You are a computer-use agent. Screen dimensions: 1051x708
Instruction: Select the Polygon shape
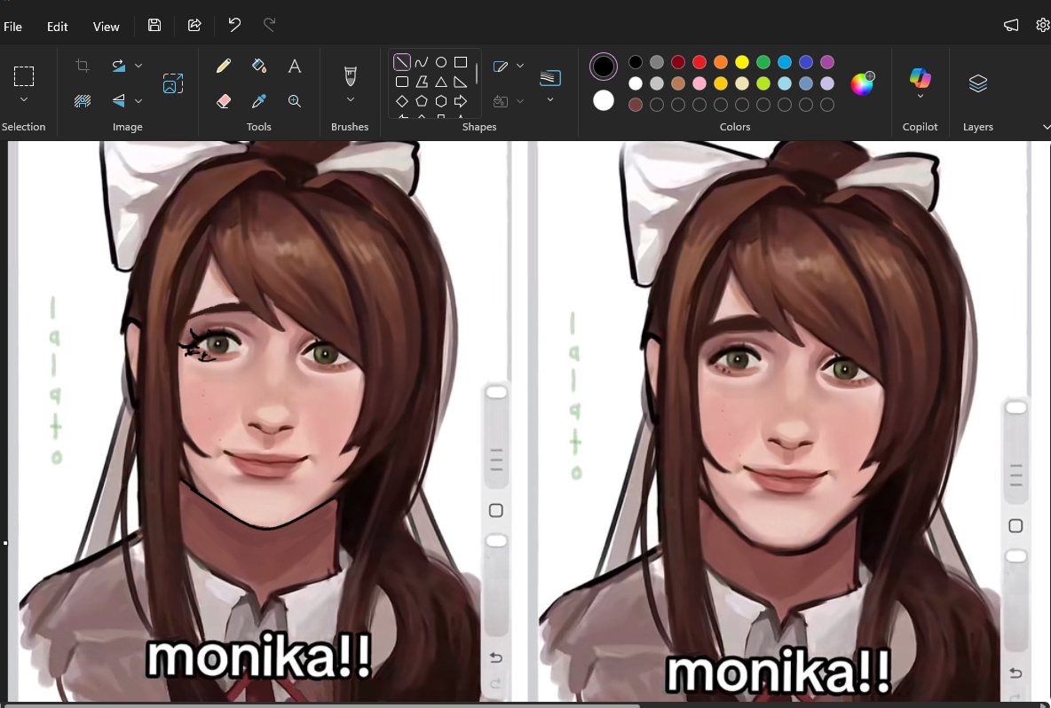point(421,82)
